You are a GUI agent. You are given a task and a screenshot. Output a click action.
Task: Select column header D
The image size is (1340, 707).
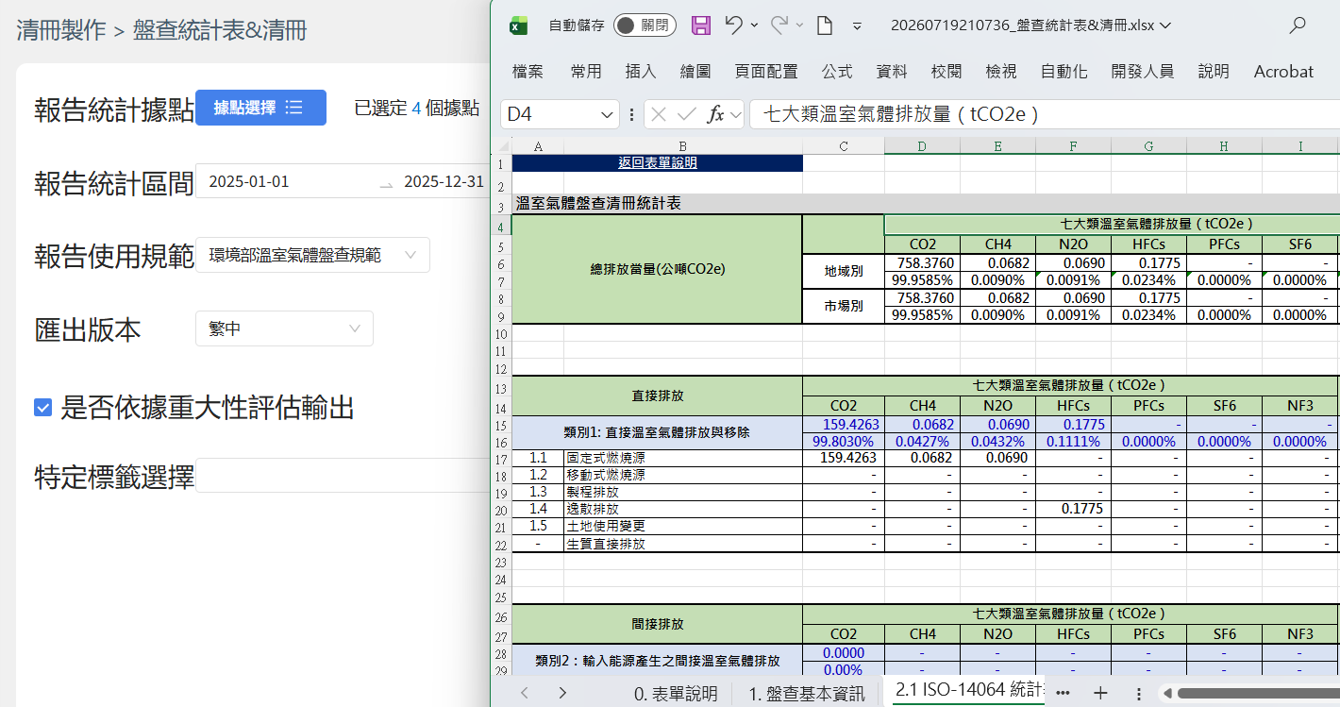(922, 145)
